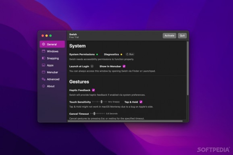The width and height of the screenshot is (233, 155).
Task: Click the Windows icon in sidebar
Action: click(x=44, y=51)
